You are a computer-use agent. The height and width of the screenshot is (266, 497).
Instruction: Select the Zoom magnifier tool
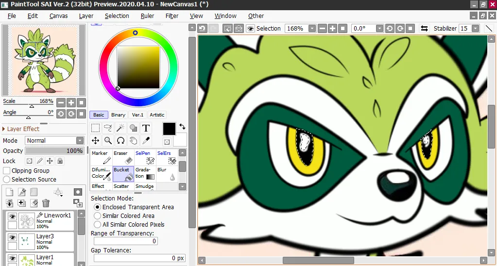coord(108,140)
